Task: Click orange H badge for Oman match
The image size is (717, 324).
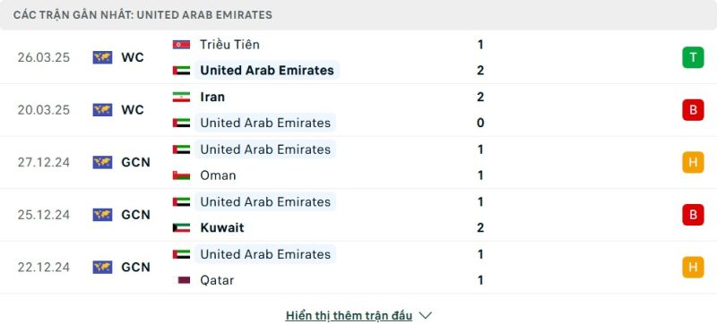Action: (693, 163)
